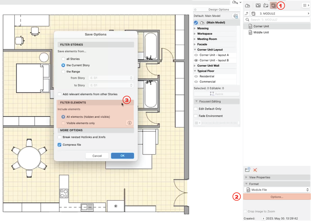Image resolution: width=311 pixels, height=221 pixels.
Task: Open the from Story dropdown
Action: [111, 78]
